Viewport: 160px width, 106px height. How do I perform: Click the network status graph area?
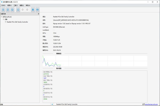click(x=94, y=61)
